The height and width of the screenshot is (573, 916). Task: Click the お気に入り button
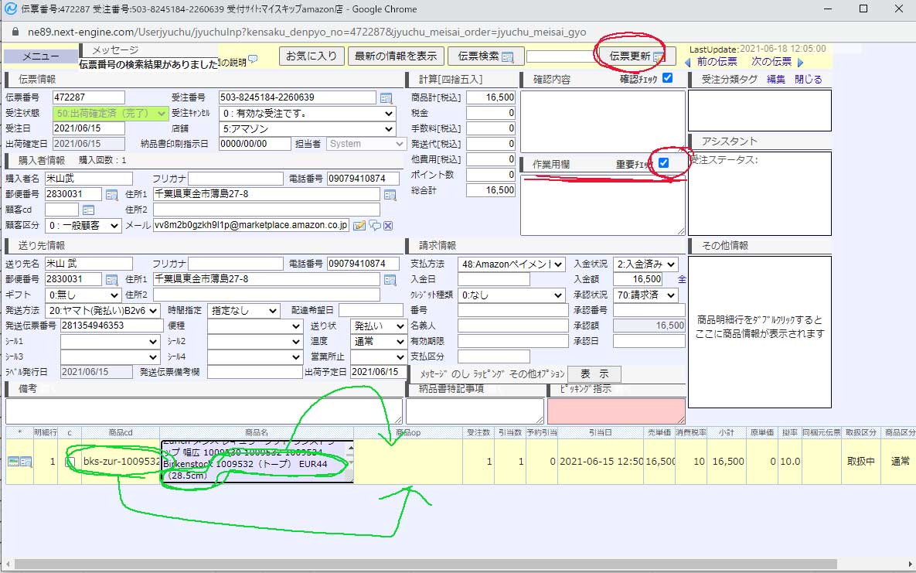[312, 56]
